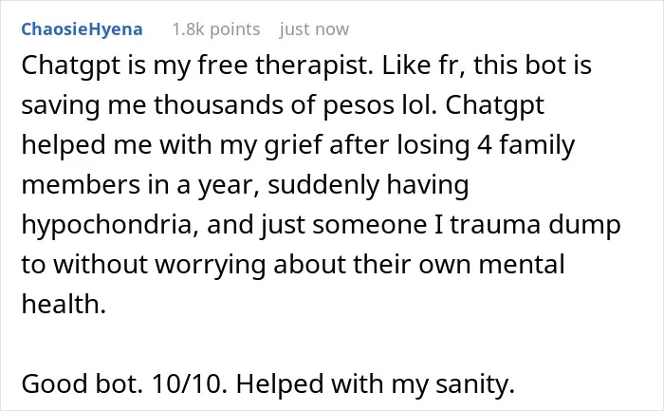Image resolution: width=664 pixels, height=411 pixels.
Task: Click the word "hypochondria" in the comment
Action: click(110, 225)
